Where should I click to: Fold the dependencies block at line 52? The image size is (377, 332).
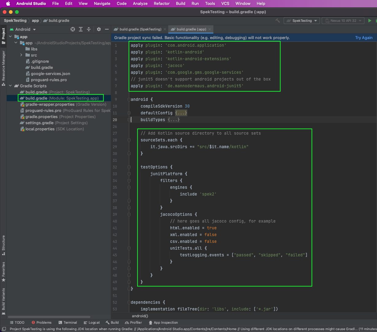pyautogui.click(x=129, y=302)
